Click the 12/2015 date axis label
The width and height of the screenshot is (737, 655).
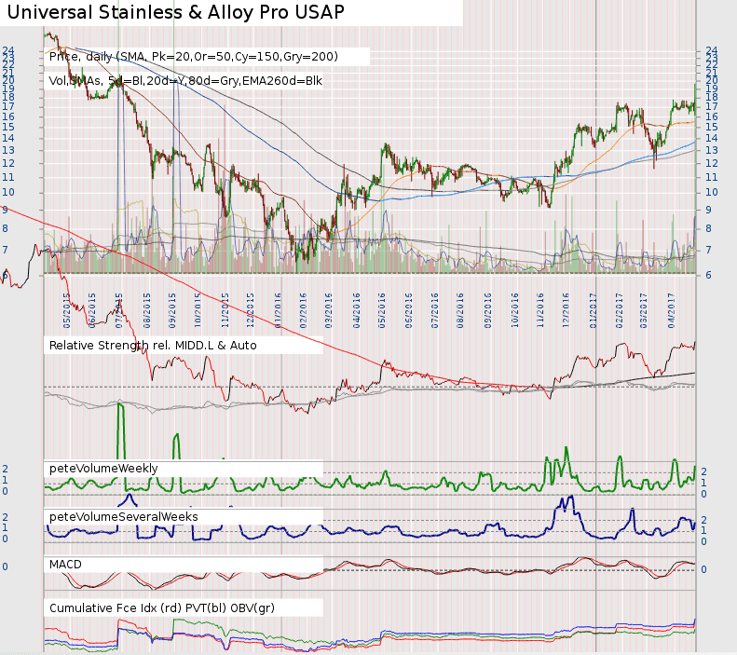tap(251, 310)
